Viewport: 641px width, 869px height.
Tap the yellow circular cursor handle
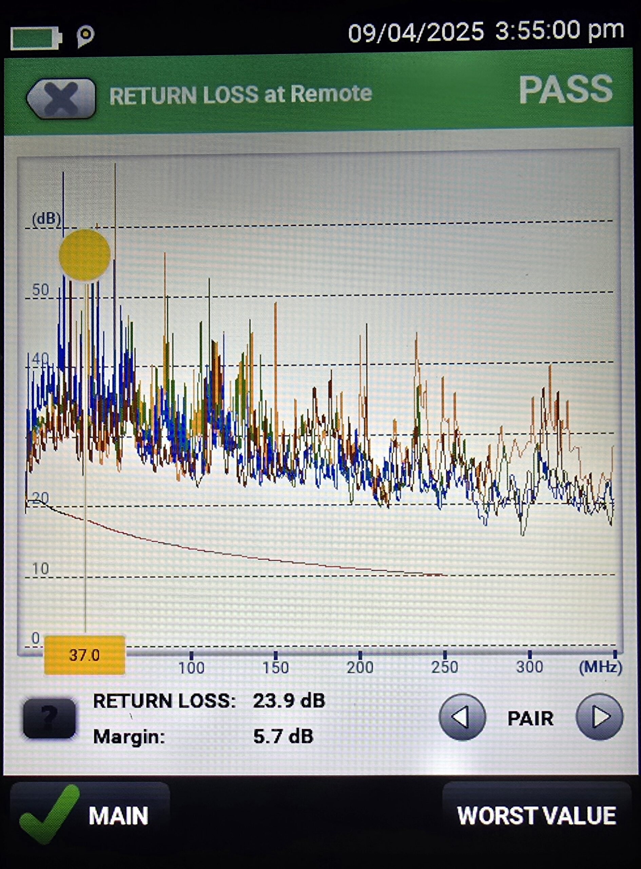(84, 255)
